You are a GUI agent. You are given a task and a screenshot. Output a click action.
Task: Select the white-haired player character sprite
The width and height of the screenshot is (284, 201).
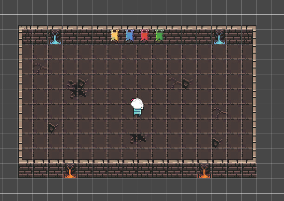137,107
